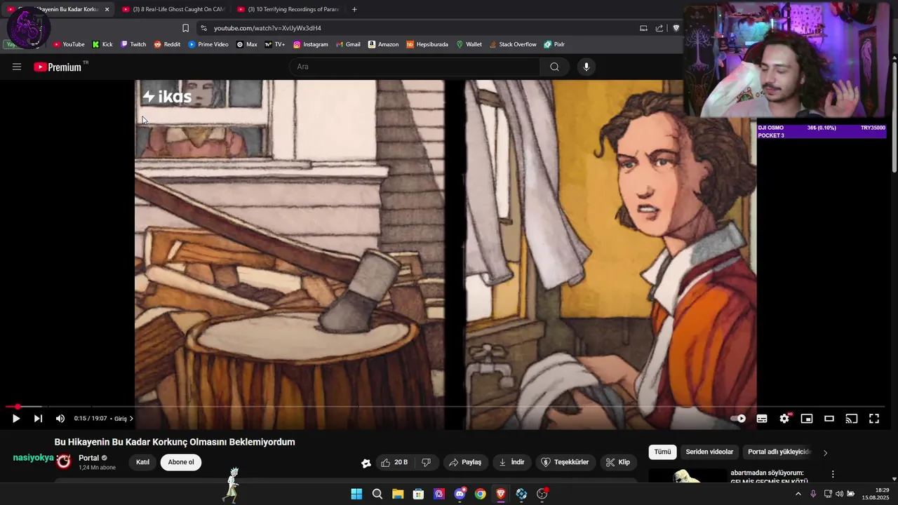
Task: Enable miniplayer mode
Action: pos(807,419)
